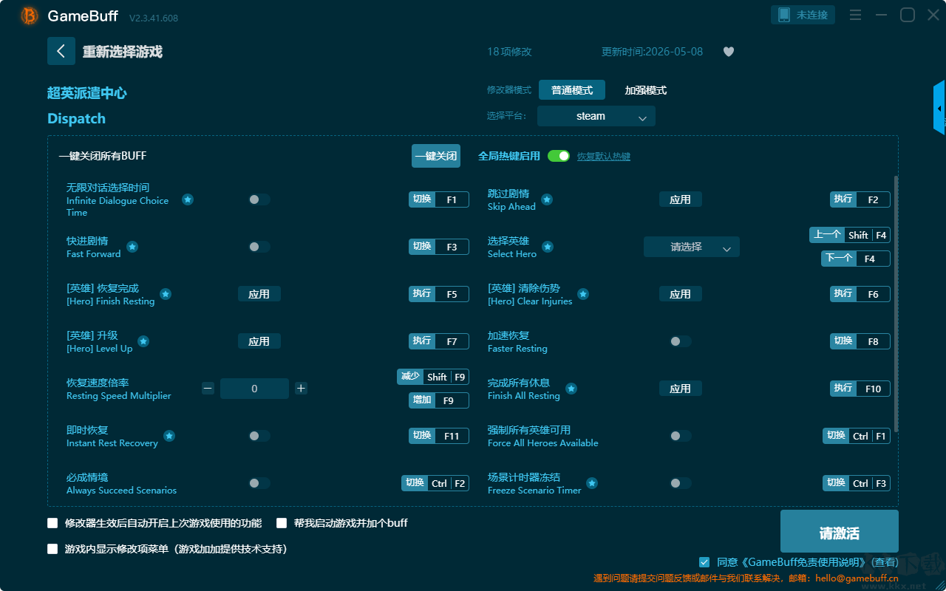The height and width of the screenshot is (591, 946).
Task: Click the phone 未连接 connection button
Action: (x=803, y=15)
